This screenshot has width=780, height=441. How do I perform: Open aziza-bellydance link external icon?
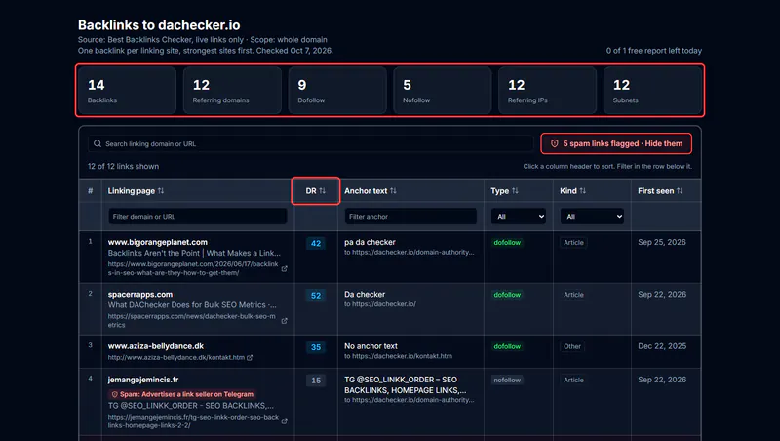point(250,357)
